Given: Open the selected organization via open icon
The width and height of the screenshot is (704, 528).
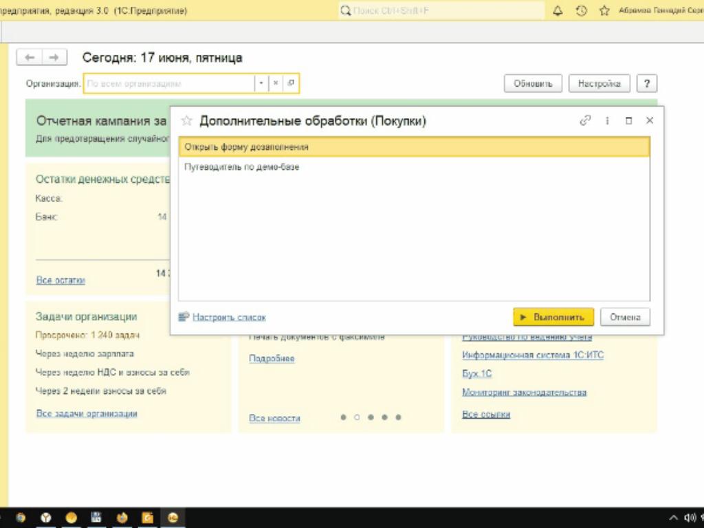Looking at the screenshot, I should tap(291, 84).
